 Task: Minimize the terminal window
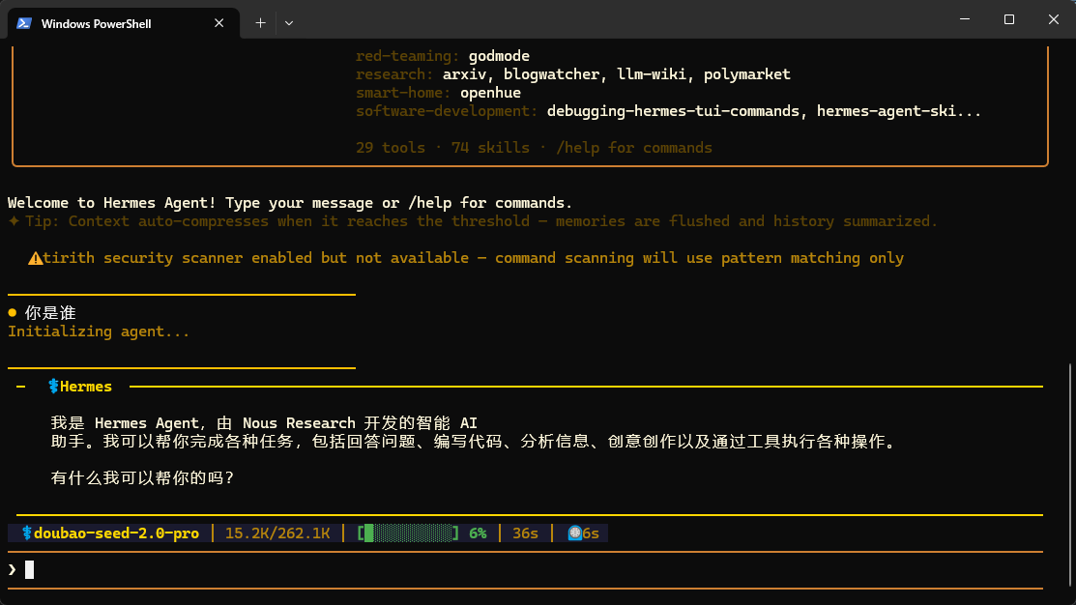point(965,19)
